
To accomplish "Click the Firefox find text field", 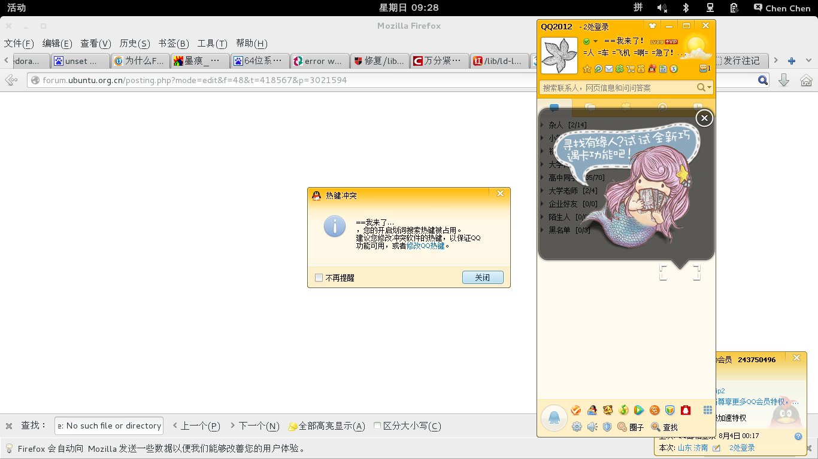I will [109, 426].
